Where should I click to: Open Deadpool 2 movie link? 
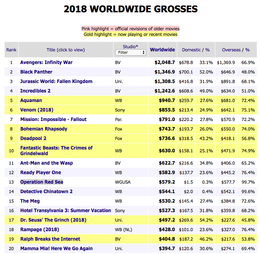[x=33, y=138]
